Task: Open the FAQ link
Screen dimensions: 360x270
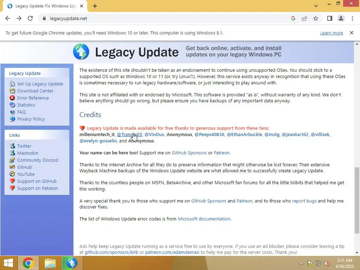Action: point(21,112)
